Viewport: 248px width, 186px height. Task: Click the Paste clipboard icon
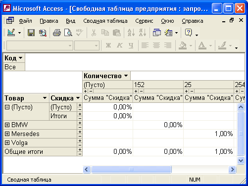[x=117, y=33]
